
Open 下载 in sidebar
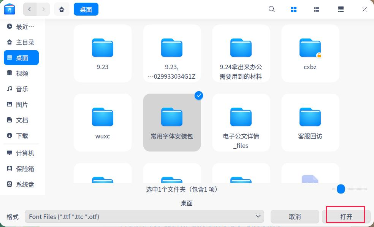(x=21, y=136)
